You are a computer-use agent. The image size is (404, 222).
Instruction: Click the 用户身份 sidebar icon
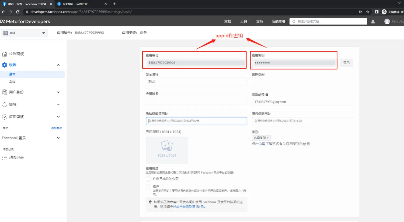coord(5,92)
